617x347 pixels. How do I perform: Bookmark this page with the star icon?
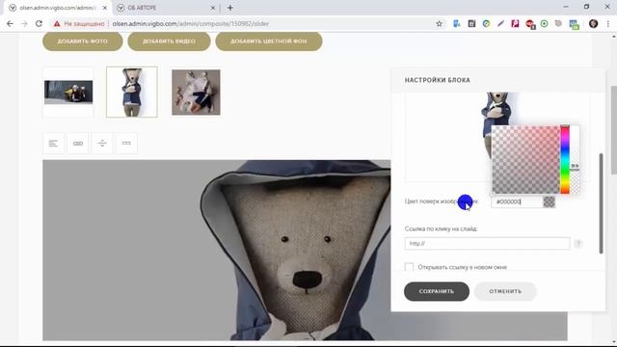tap(440, 23)
